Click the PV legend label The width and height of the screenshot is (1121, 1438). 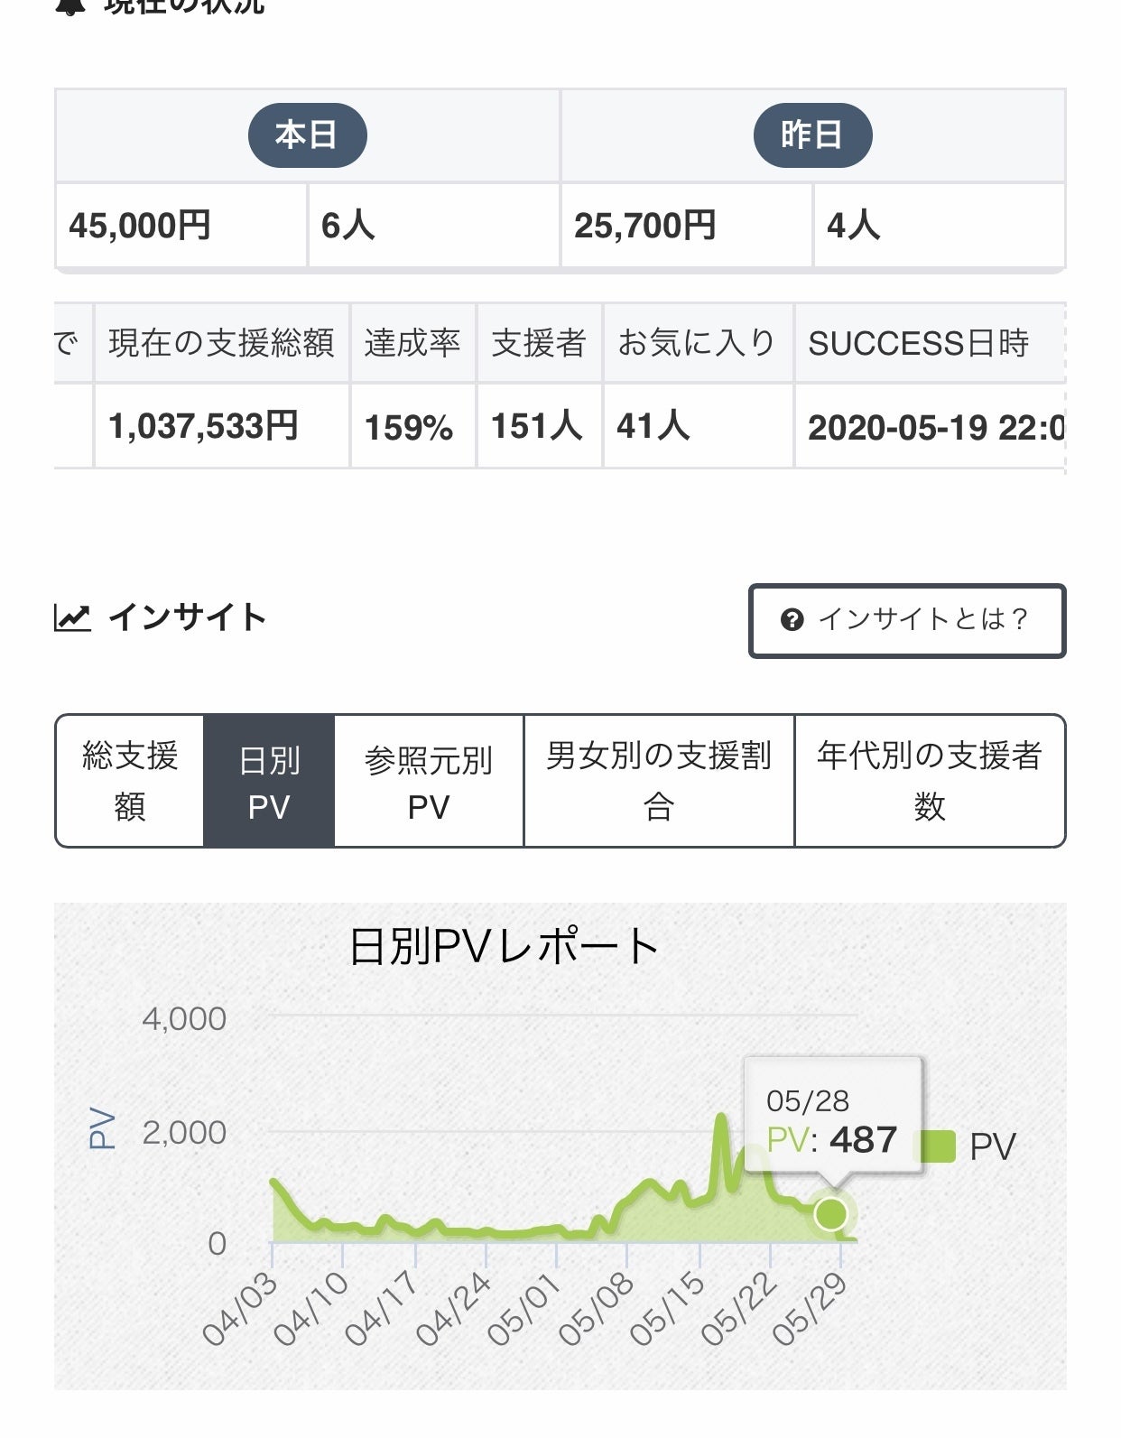(992, 1146)
